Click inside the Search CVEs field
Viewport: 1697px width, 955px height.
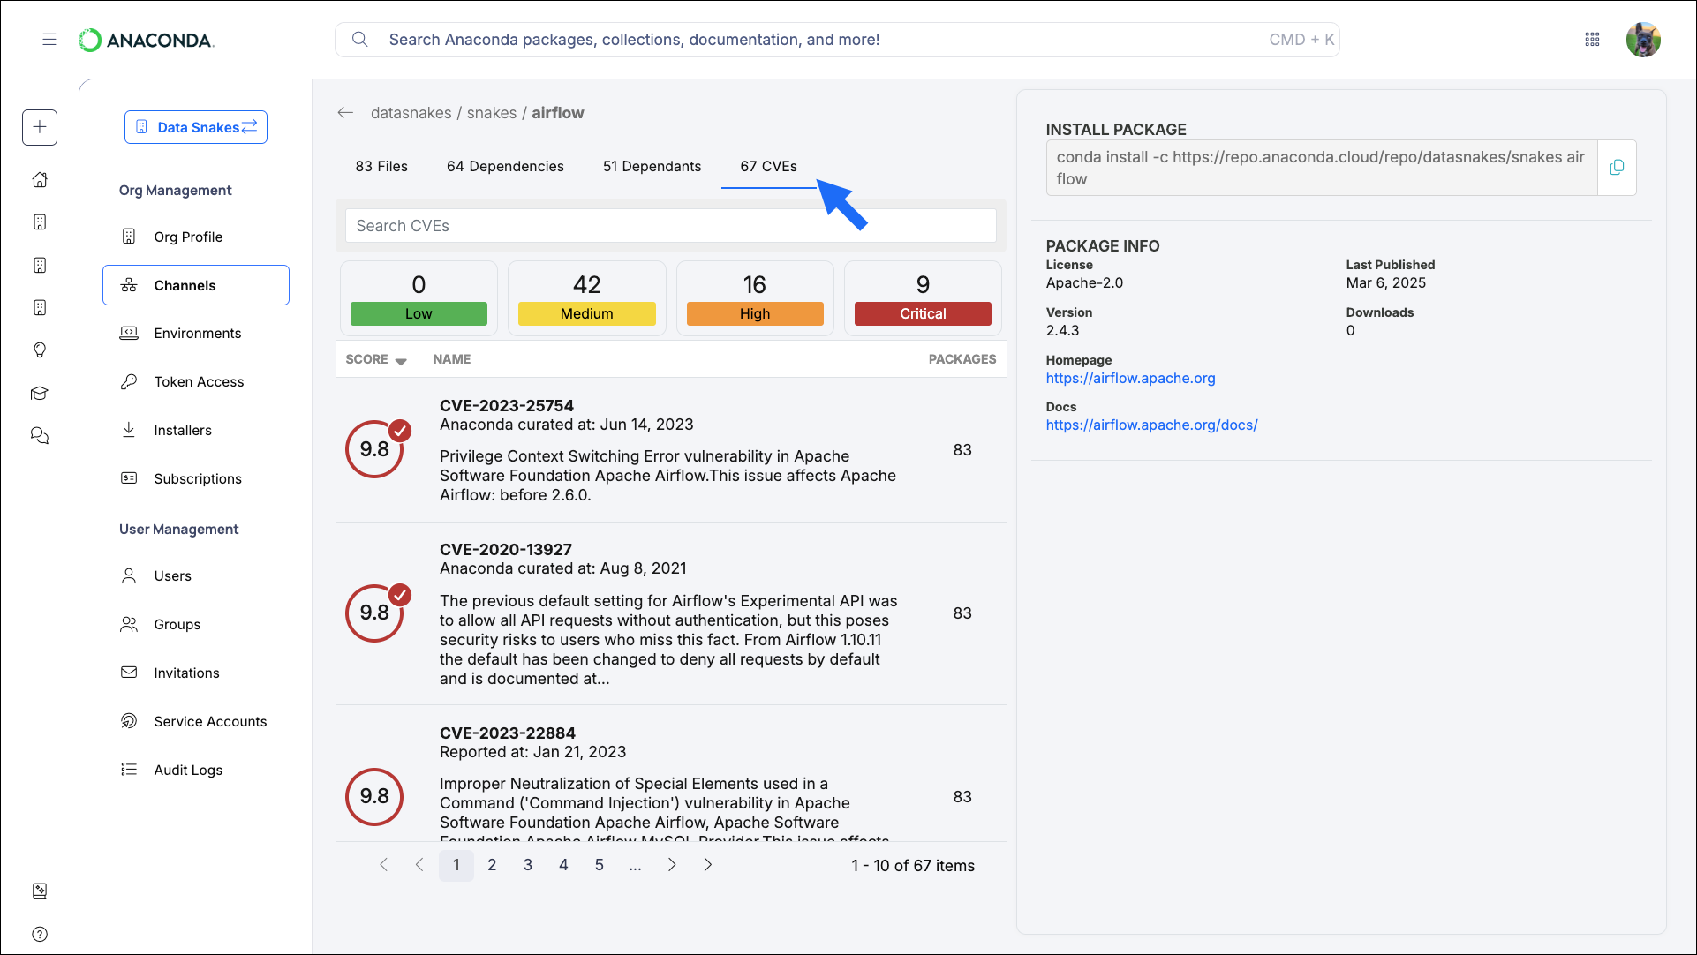pyautogui.click(x=670, y=225)
